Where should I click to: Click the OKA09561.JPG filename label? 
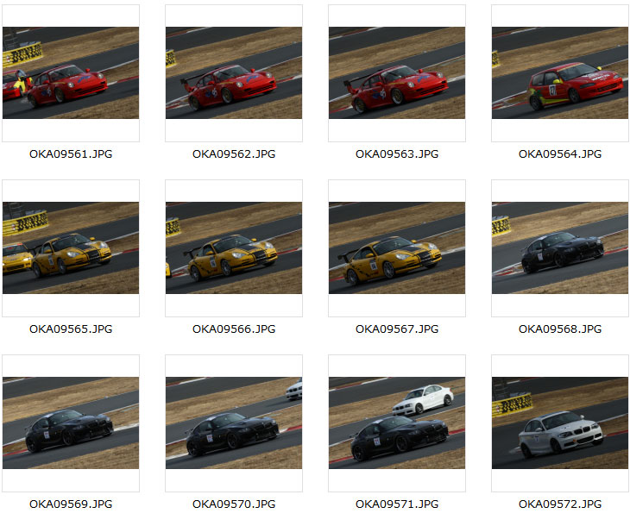tap(71, 153)
